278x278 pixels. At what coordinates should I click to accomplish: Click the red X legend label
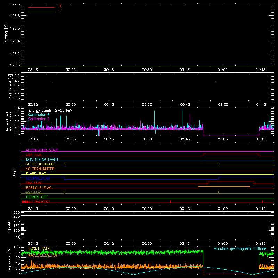point(60,6)
